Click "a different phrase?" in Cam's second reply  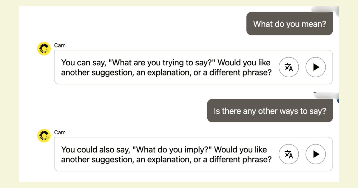[237, 160]
